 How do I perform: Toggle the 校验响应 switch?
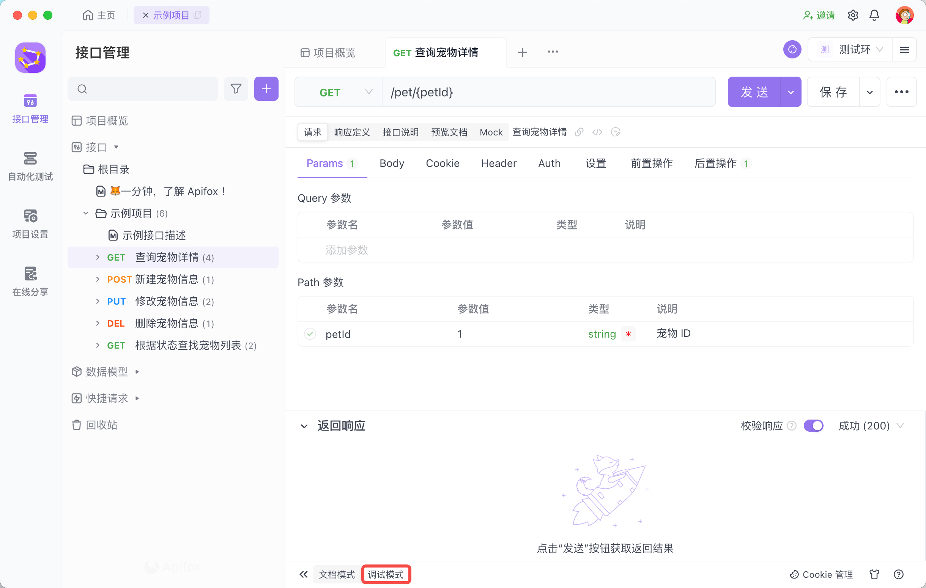[x=813, y=425]
